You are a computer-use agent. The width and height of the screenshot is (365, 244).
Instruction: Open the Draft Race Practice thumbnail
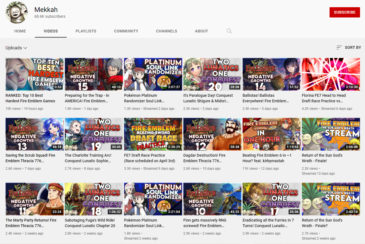(x=153, y=134)
